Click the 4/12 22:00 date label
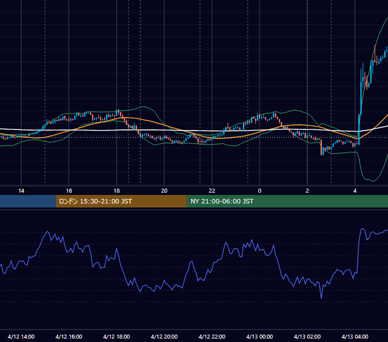 [212, 336]
